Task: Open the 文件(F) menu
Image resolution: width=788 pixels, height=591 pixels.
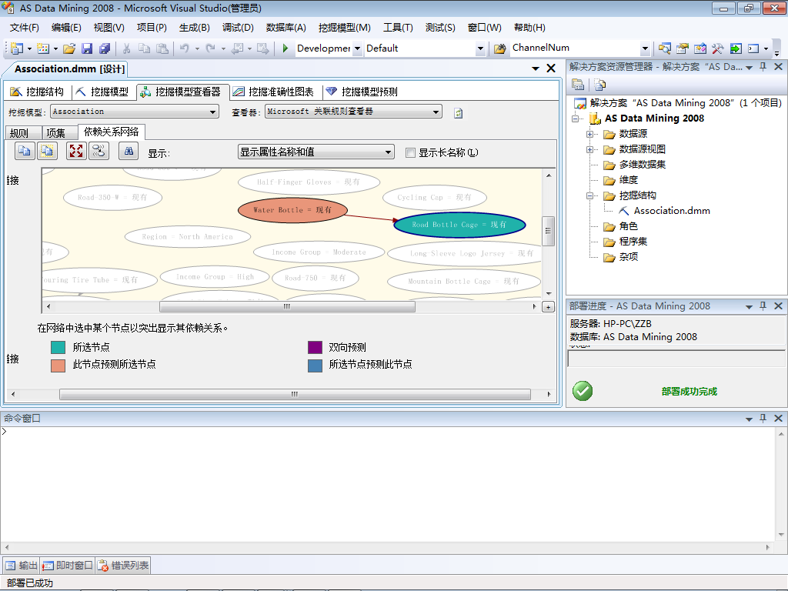Action: point(24,28)
